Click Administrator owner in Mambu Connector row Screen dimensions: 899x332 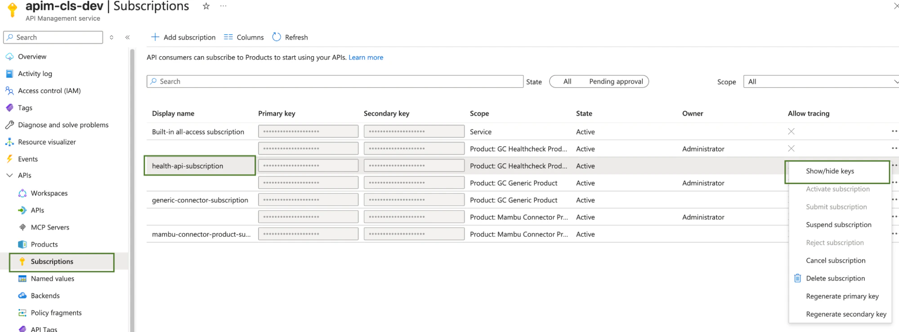coord(703,217)
